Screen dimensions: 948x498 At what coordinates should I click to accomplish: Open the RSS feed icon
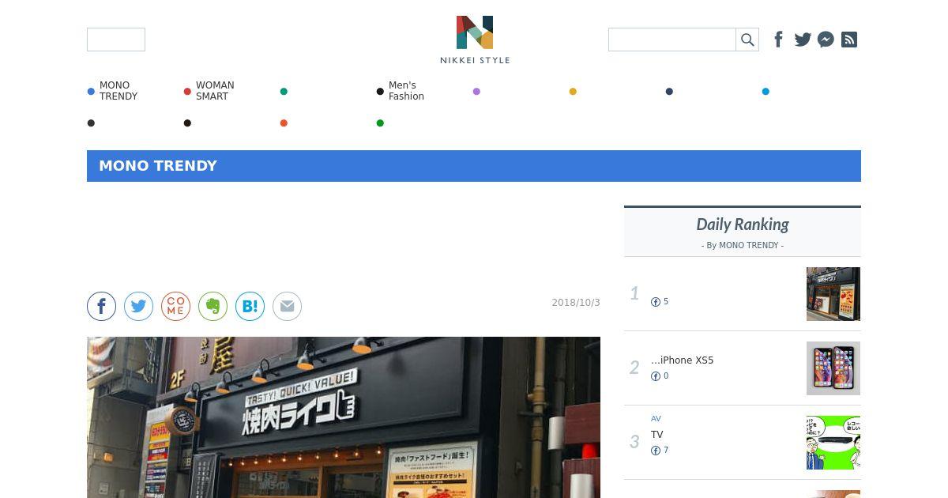849,40
